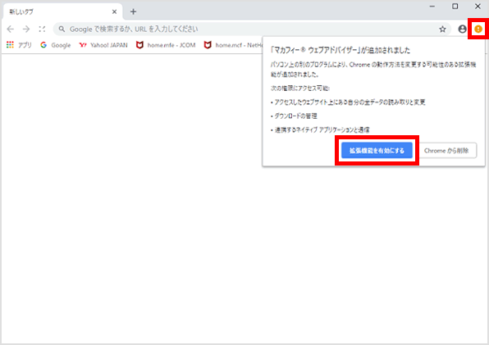
Task: Open the Google bookmark
Action: (x=56, y=45)
